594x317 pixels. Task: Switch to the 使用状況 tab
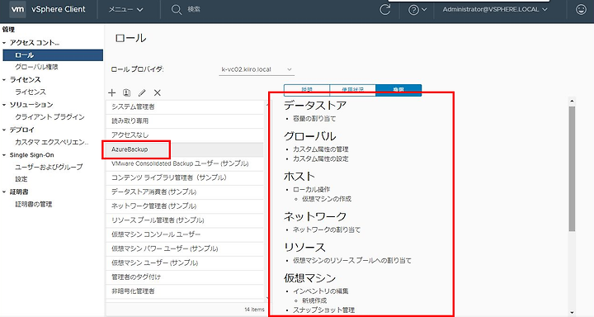(x=353, y=90)
